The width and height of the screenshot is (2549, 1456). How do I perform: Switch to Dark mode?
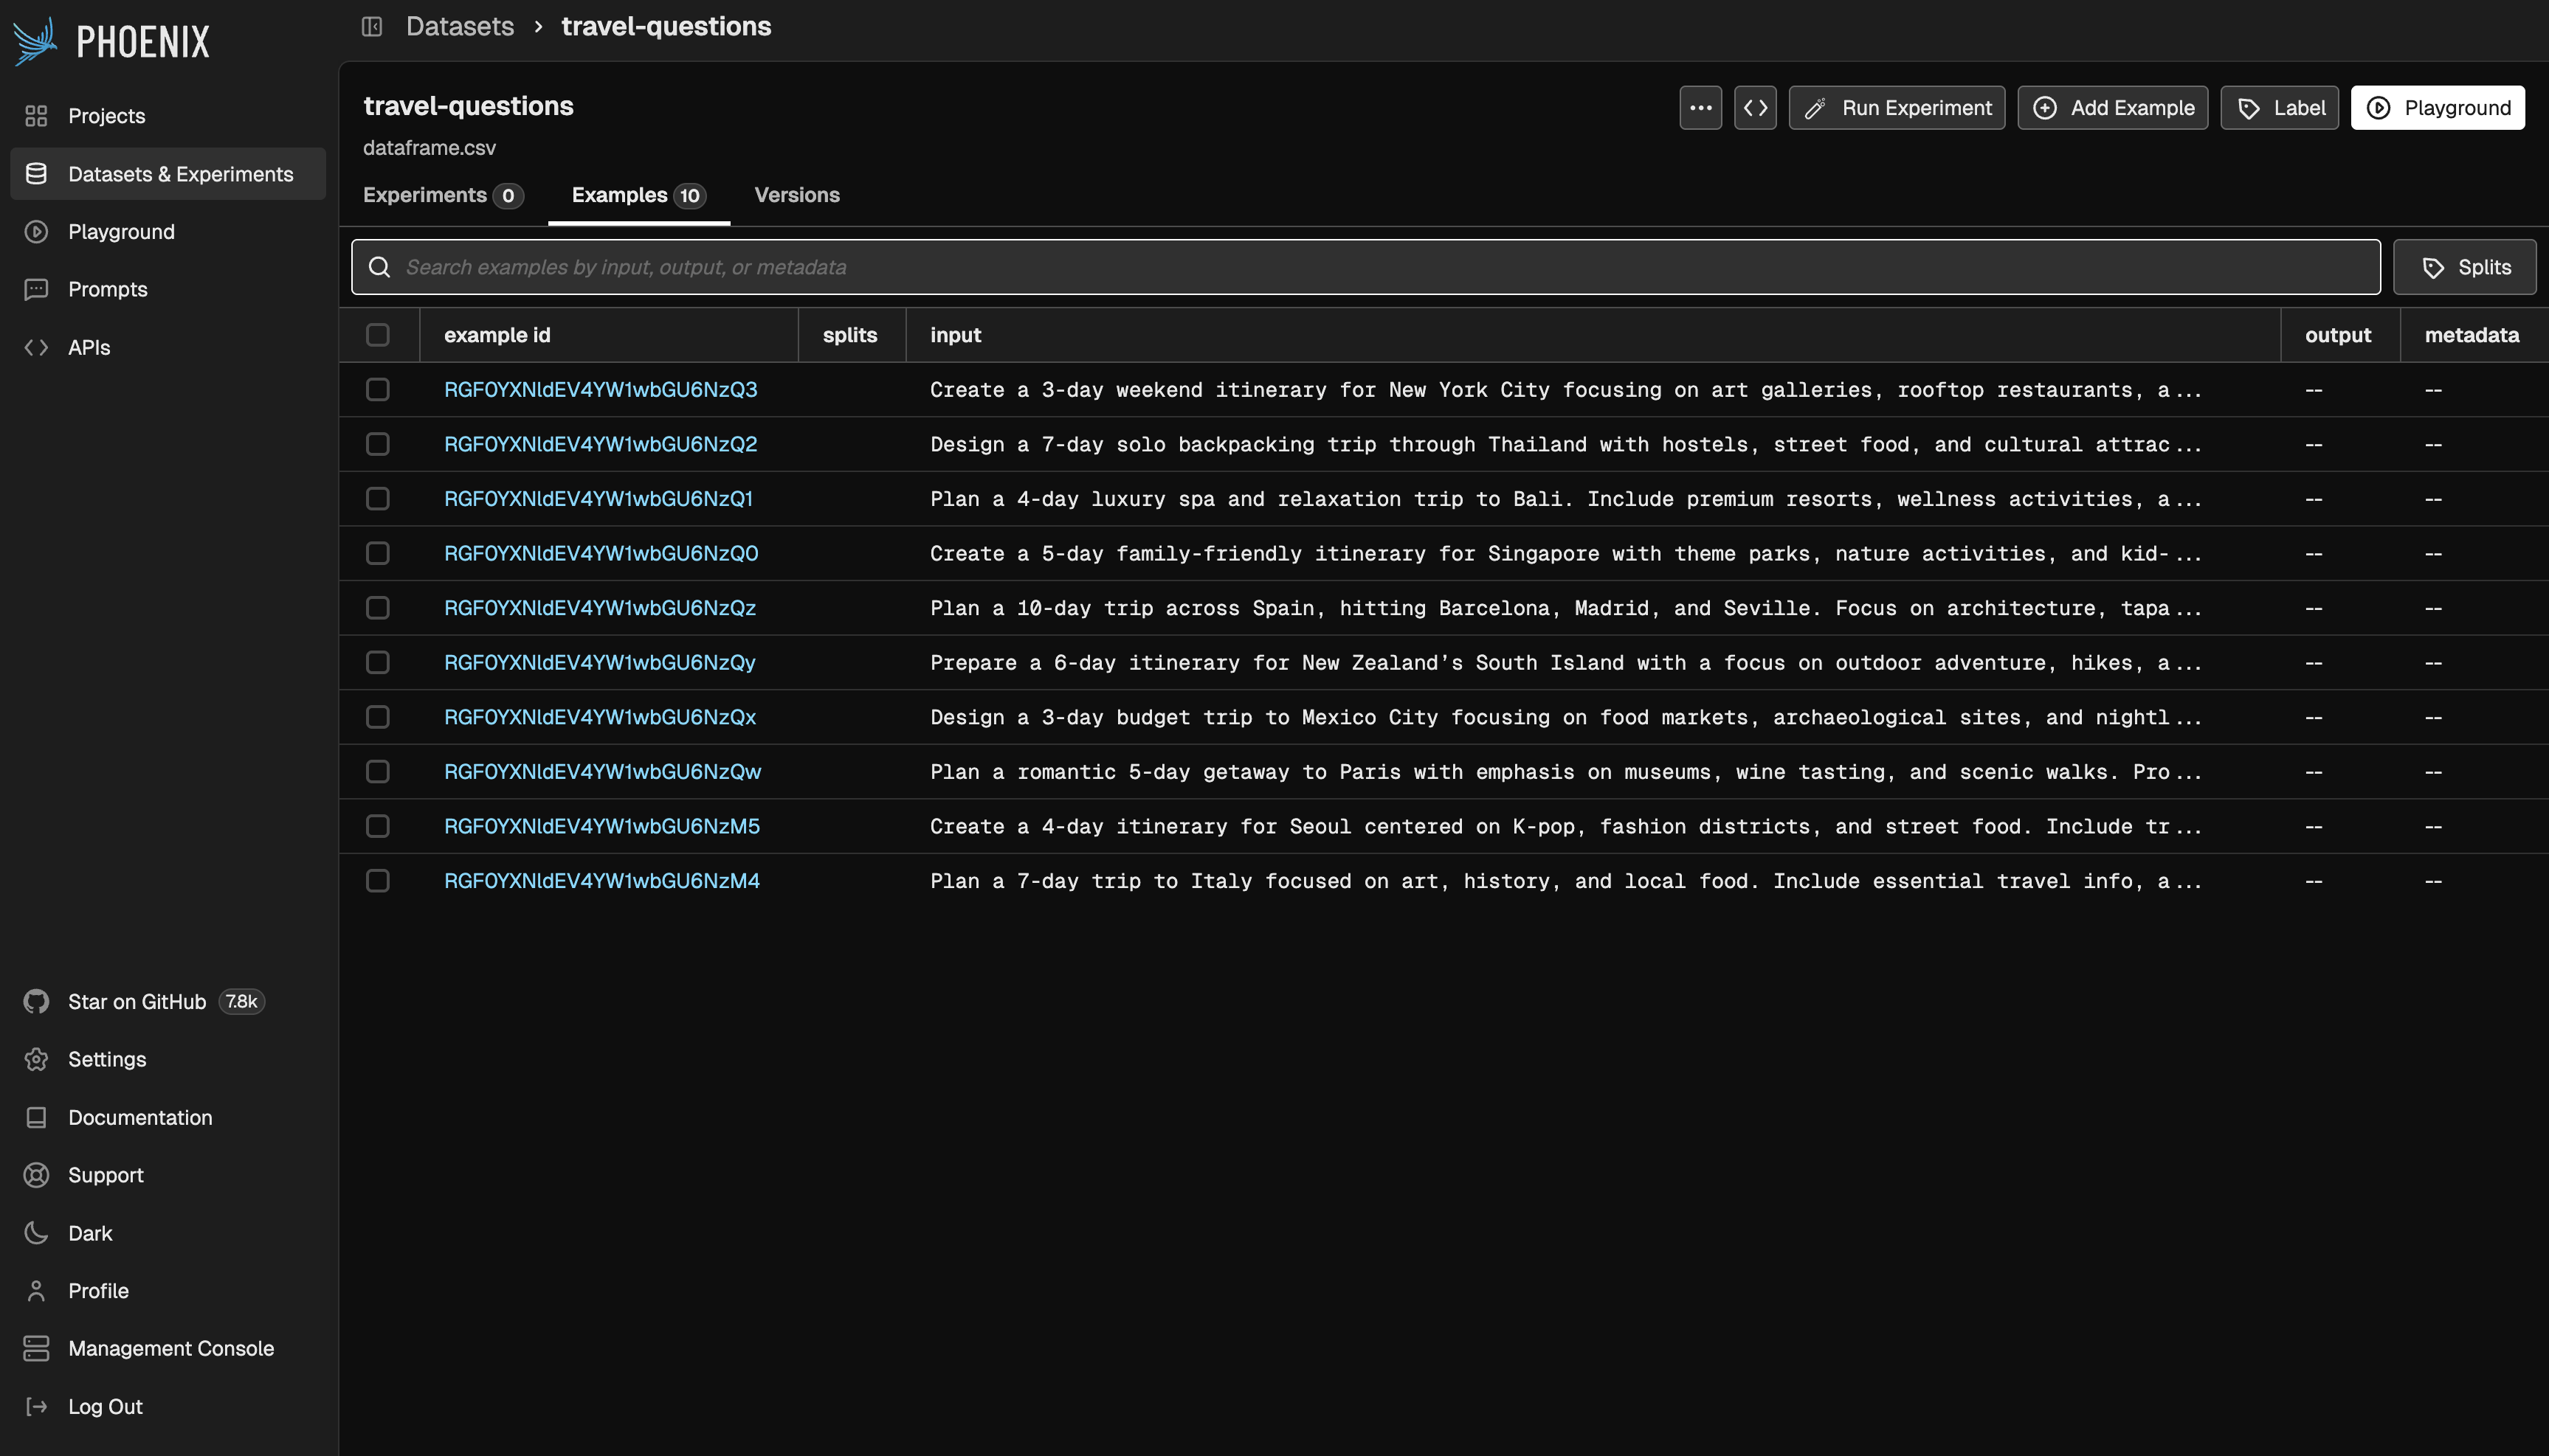point(90,1232)
